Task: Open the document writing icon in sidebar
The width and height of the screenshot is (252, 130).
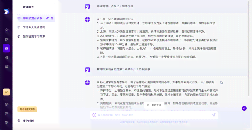Action: point(6,39)
